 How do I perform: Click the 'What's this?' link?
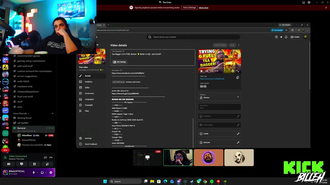(203, 8)
